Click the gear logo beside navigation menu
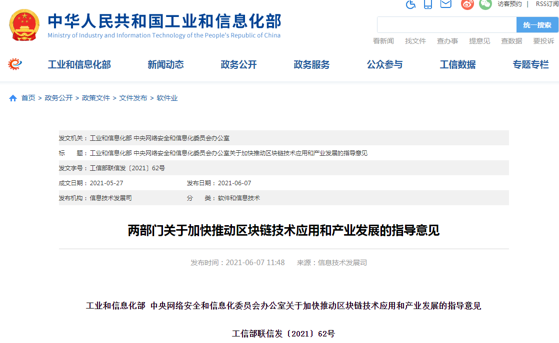This screenshot has height=343, width=559. click(15, 64)
